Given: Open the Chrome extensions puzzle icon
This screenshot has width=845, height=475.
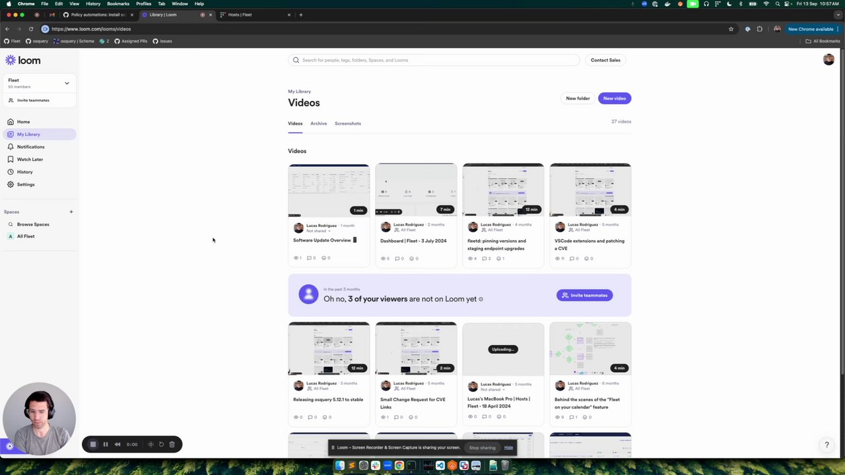Looking at the screenshot, I should coord(759,29).
